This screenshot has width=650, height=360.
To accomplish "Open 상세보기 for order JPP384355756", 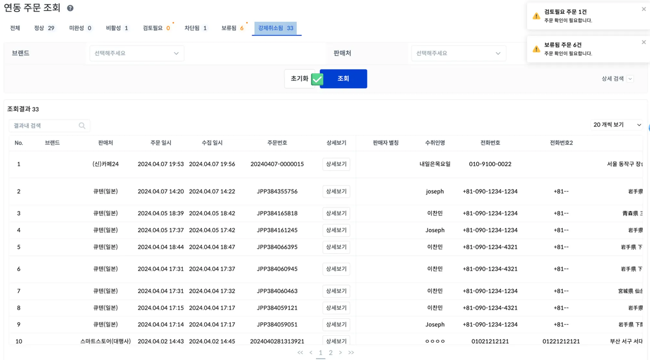I will click(x=336, y=192).
